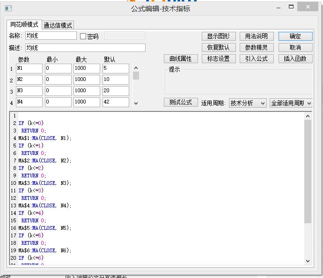The height and width of the screenshot is (278, 323).
Task: Select the 同花顺模式 tab
Action: [x=24, y=25]
